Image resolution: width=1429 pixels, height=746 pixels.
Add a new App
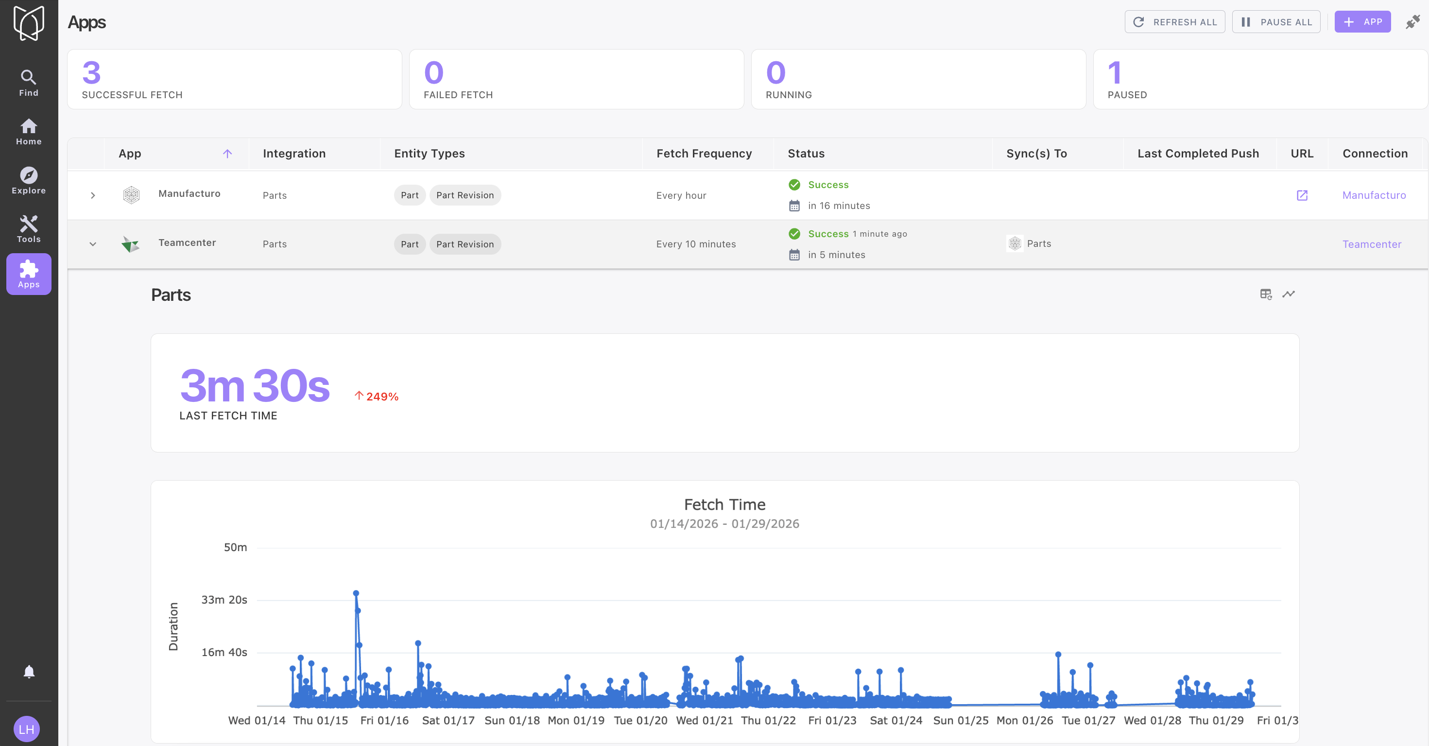coord(1362,22)
